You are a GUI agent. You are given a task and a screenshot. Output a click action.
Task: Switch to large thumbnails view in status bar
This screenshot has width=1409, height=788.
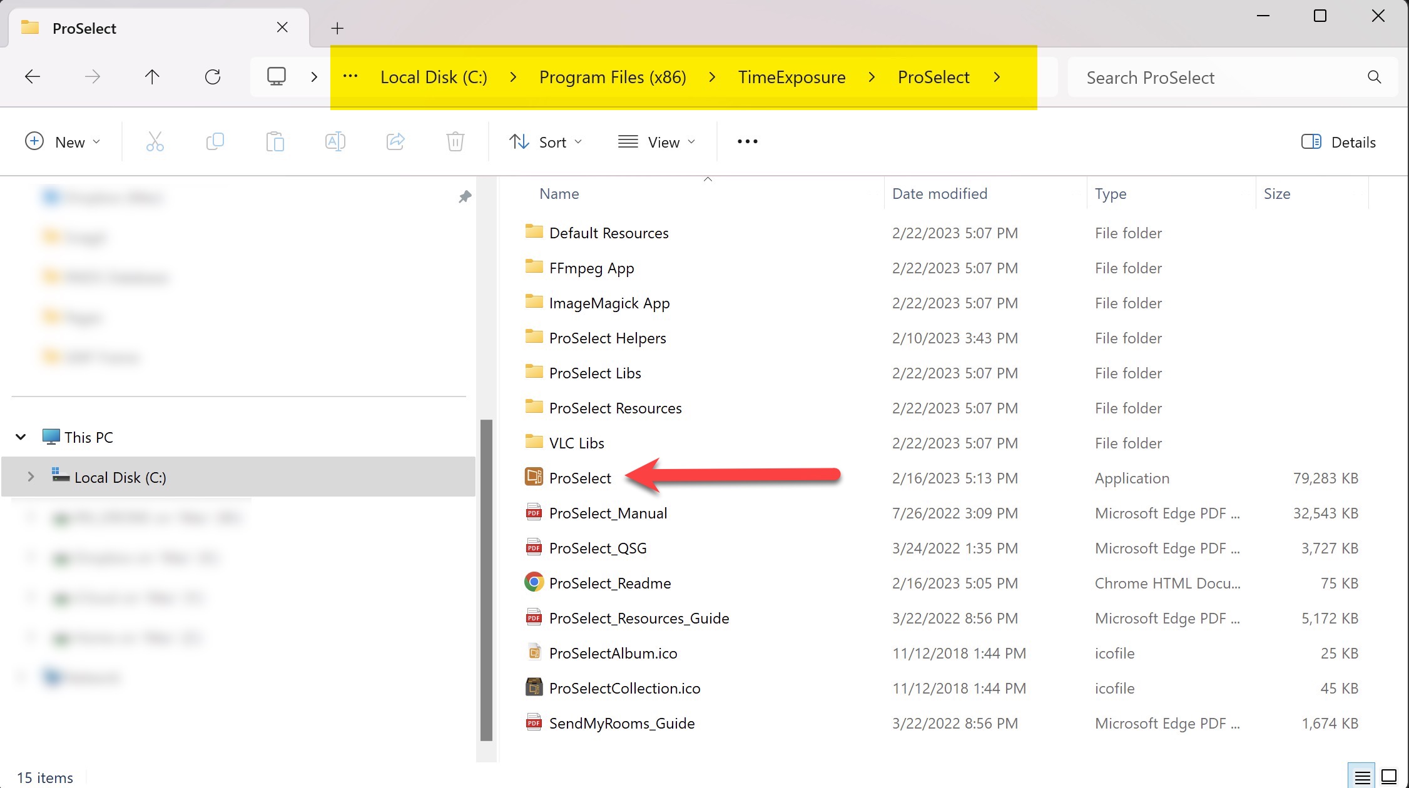click(x=1389, y=777)
